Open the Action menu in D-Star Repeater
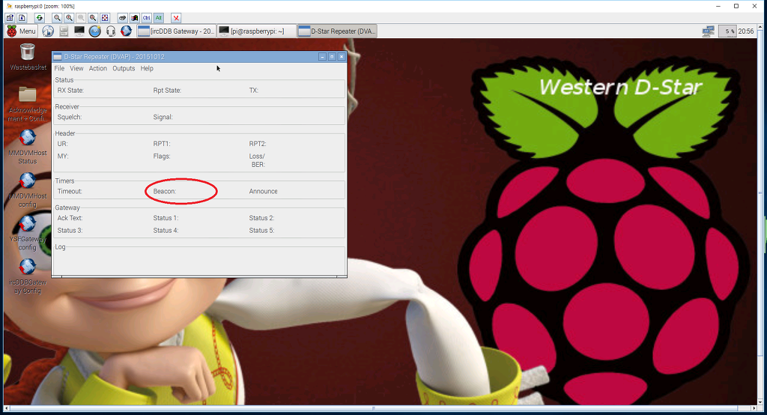Viewport: 767px width, 415px height. pos(98,68)
